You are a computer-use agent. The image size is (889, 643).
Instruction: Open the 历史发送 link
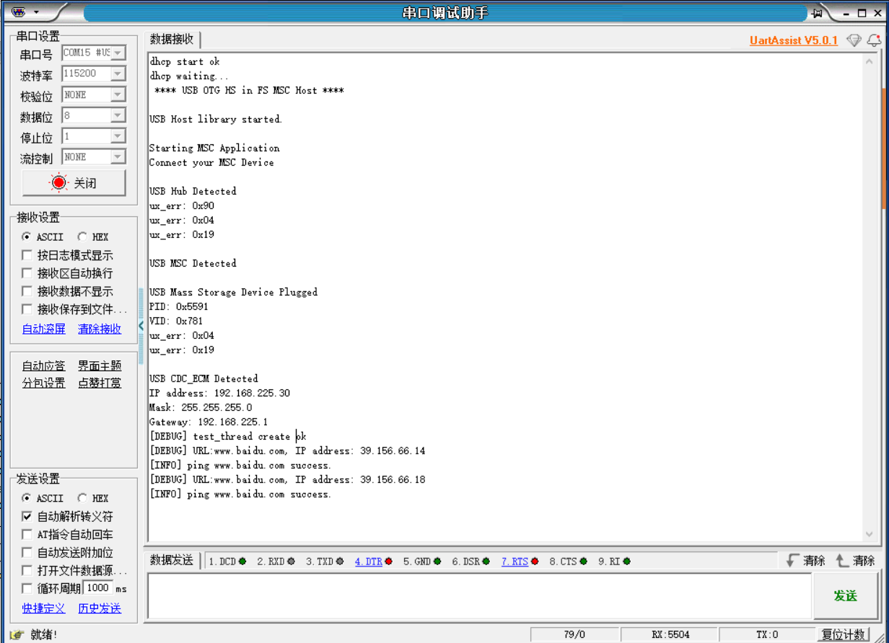[x=100, y=608]
